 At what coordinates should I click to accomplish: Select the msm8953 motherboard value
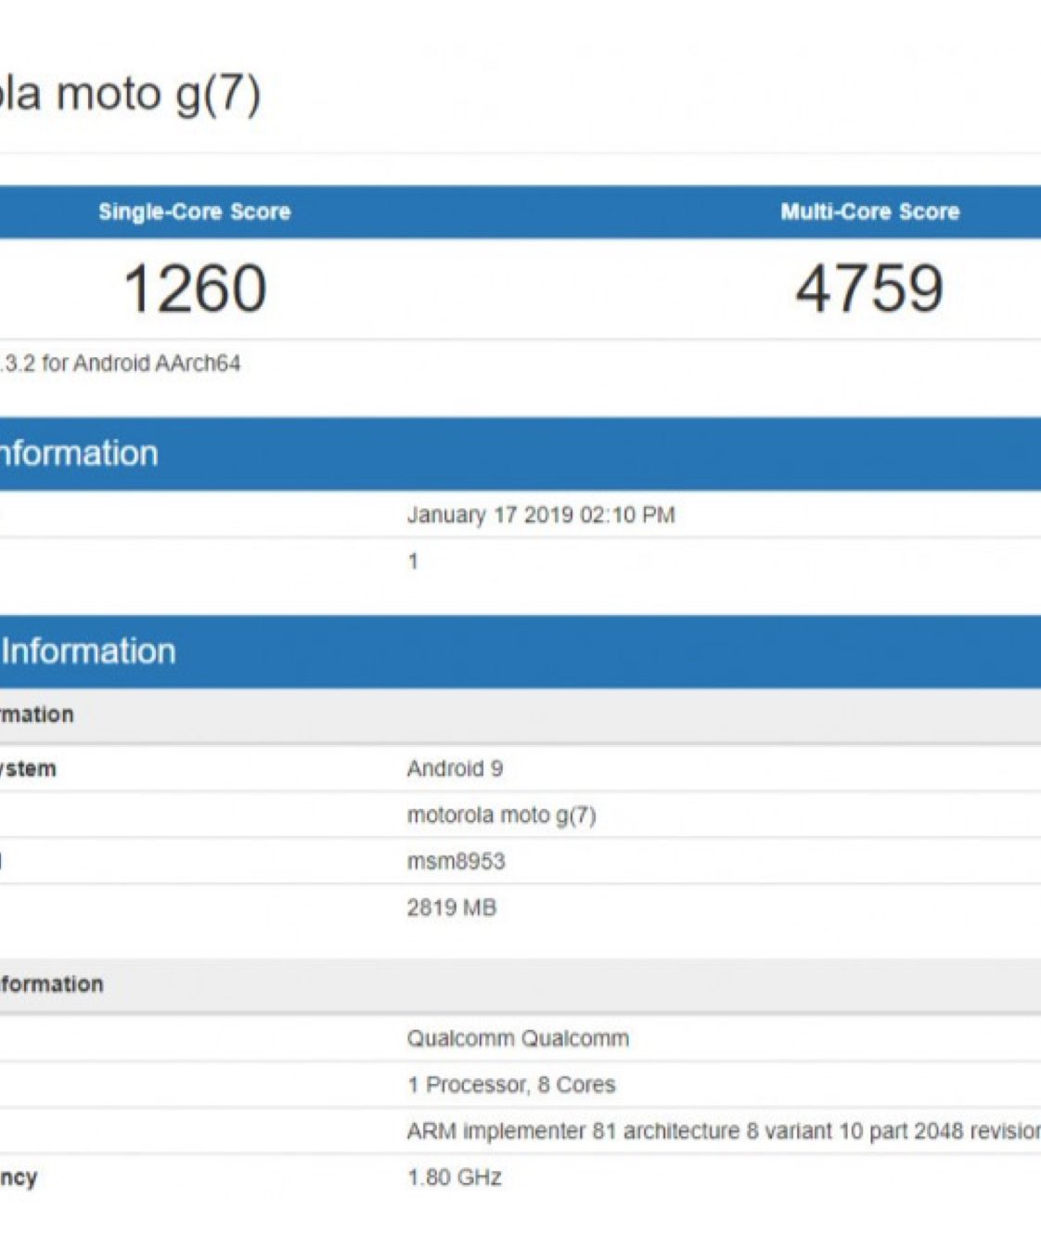[456, 861]
